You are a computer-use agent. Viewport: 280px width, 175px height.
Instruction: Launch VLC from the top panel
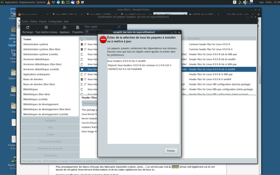point(49,2)
